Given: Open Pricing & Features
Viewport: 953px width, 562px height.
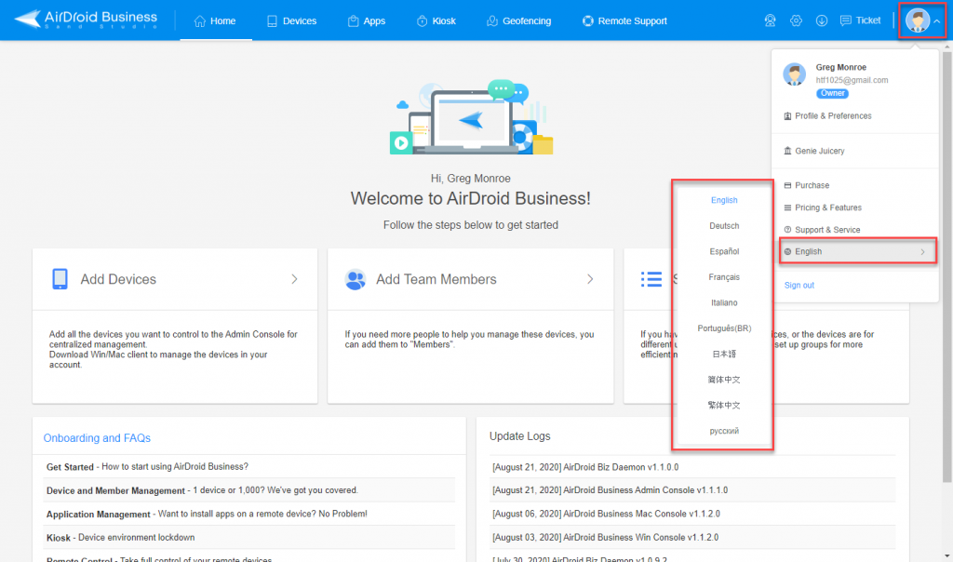Looking at the screenshot, I should point(823,207).
